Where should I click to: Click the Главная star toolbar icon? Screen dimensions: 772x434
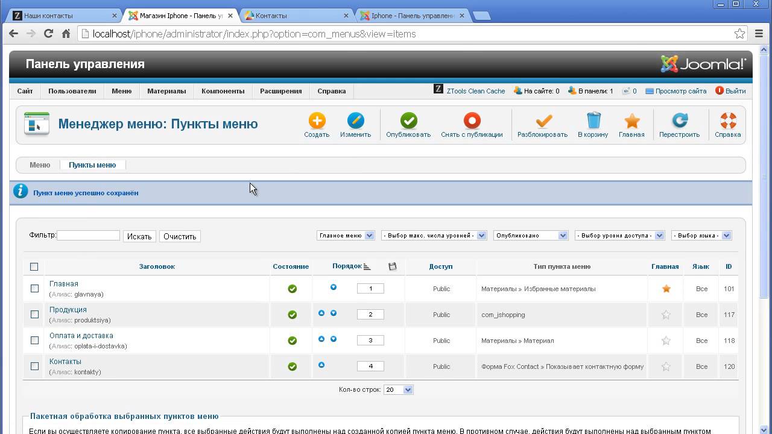(631, 121)
